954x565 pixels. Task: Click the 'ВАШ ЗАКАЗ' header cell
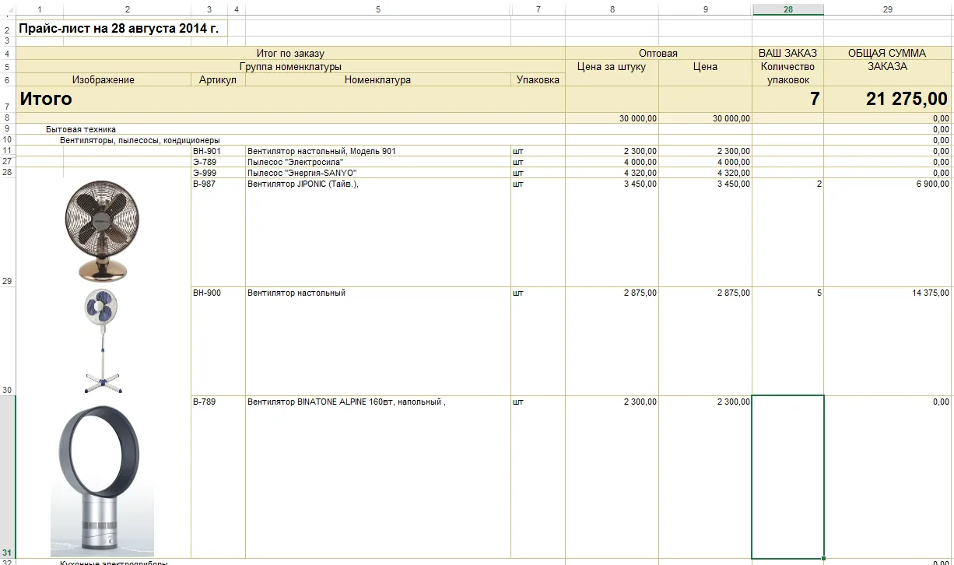coord(787,54)
